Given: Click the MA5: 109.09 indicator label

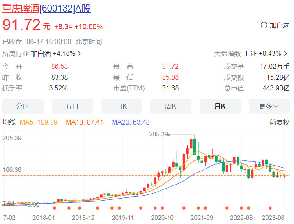Looking at the screenshot, I should click(39, 122).
